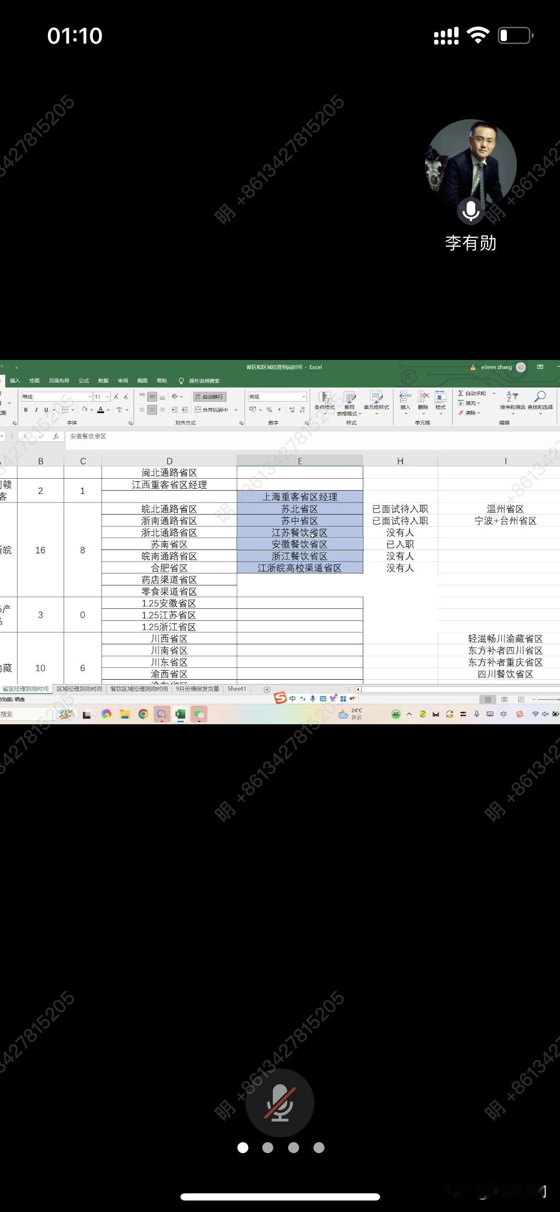This screenshot has height=1212, width=560.
Task: Select cell 宁波+台州省区
Action: pos(505,521)
